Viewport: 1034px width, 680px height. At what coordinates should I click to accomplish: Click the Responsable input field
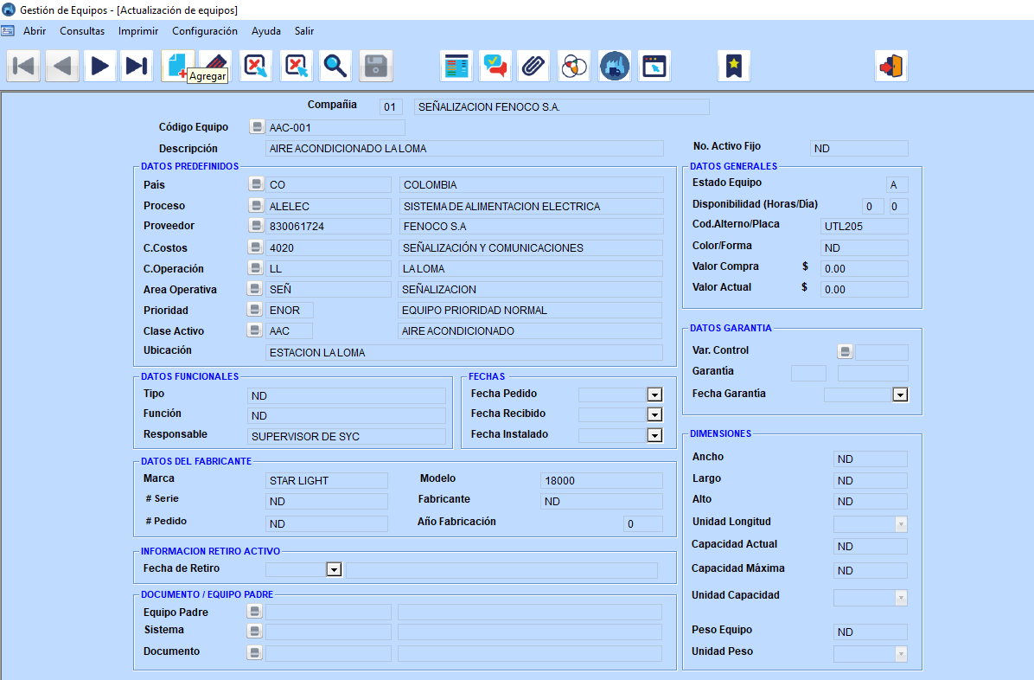[x=347, y=436]
